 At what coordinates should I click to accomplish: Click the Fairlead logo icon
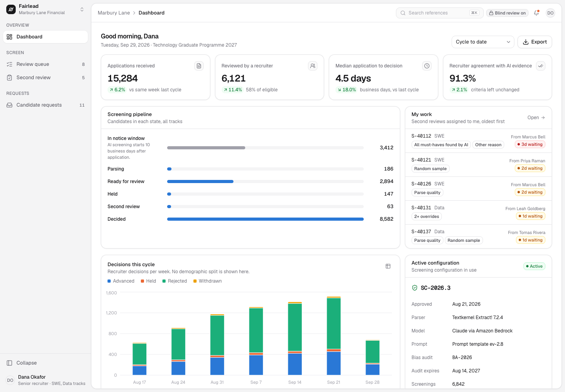(11, 9)
